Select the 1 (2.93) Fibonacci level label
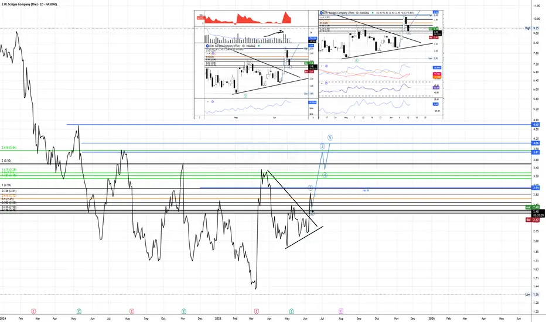The height and width of the screenshot is (322, 546). pos(6,185)
